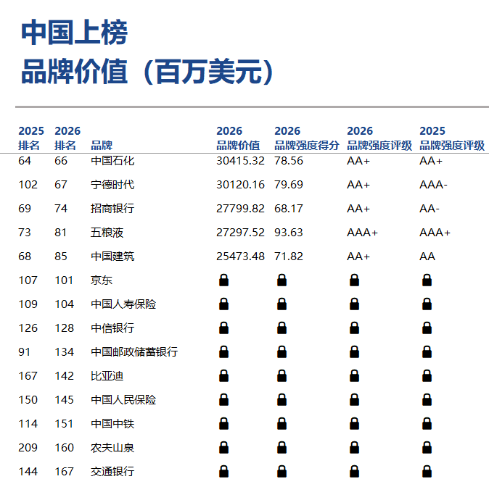This screenshot has height=479, width=489.
Task: Click the 品牌 column header
Action: pyautogui.click(x=102, y=146)
